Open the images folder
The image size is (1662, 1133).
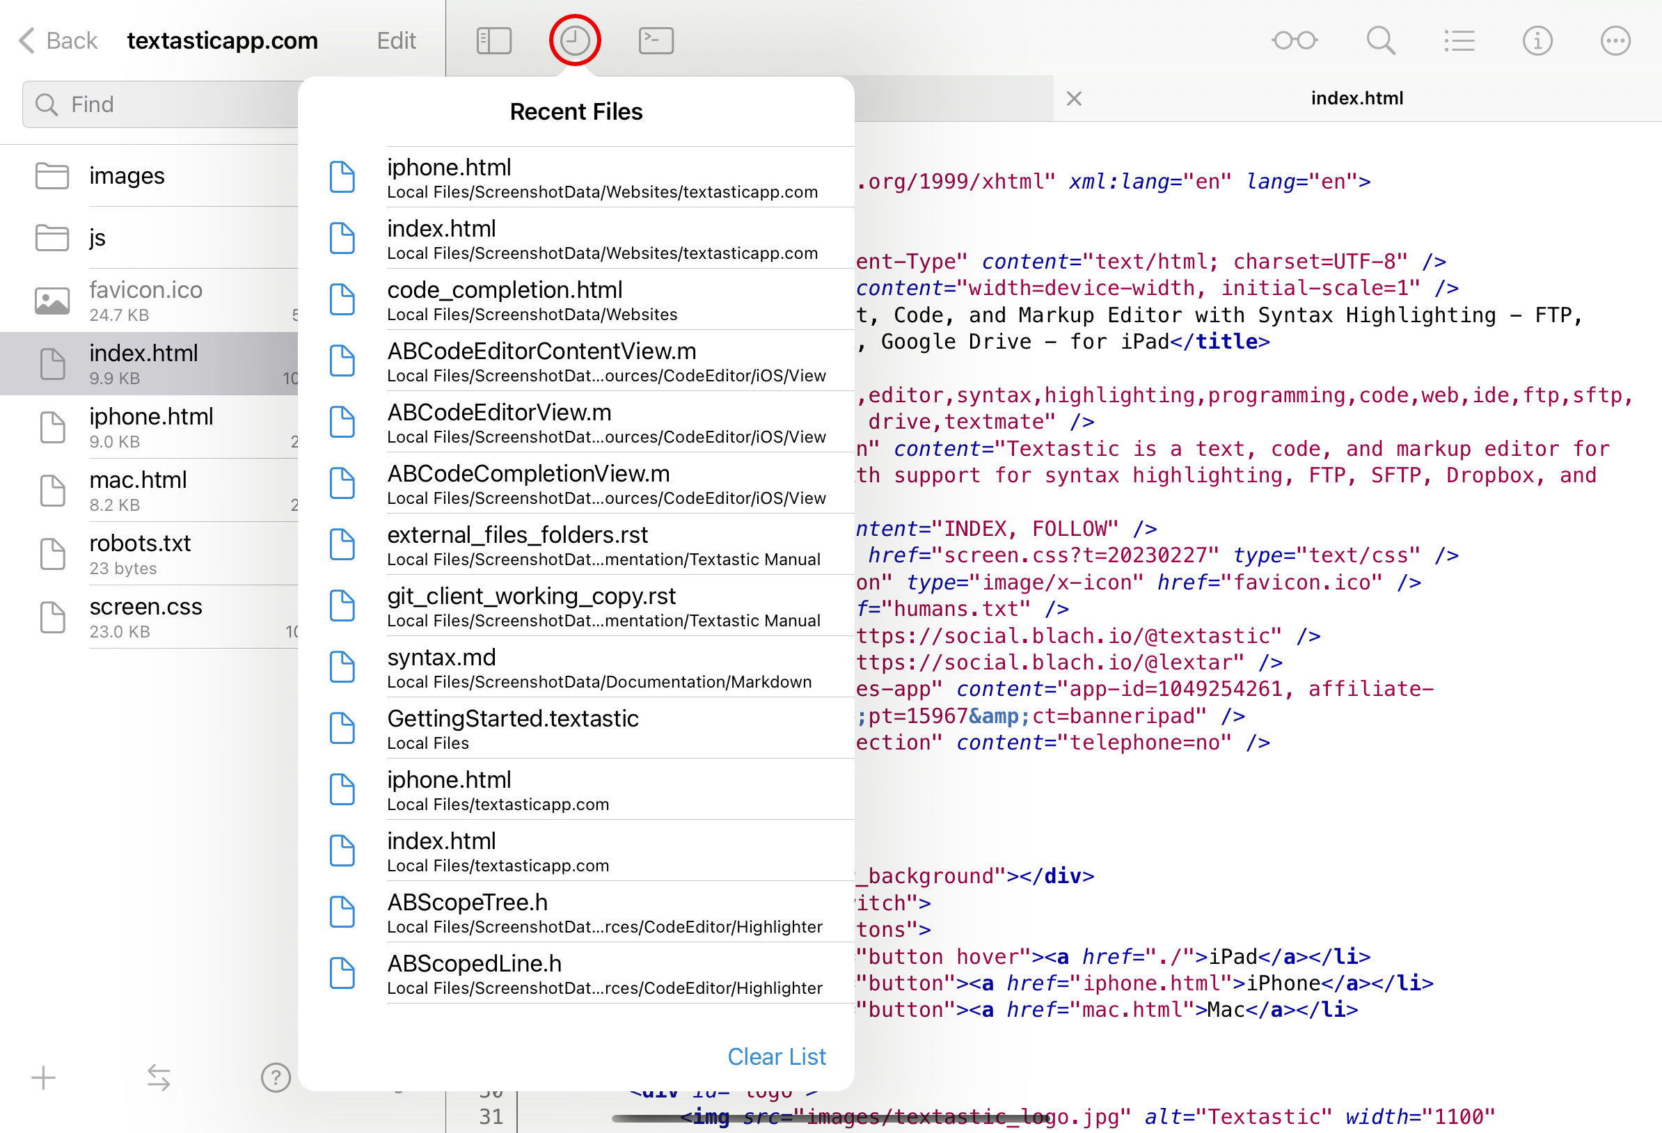149,175
